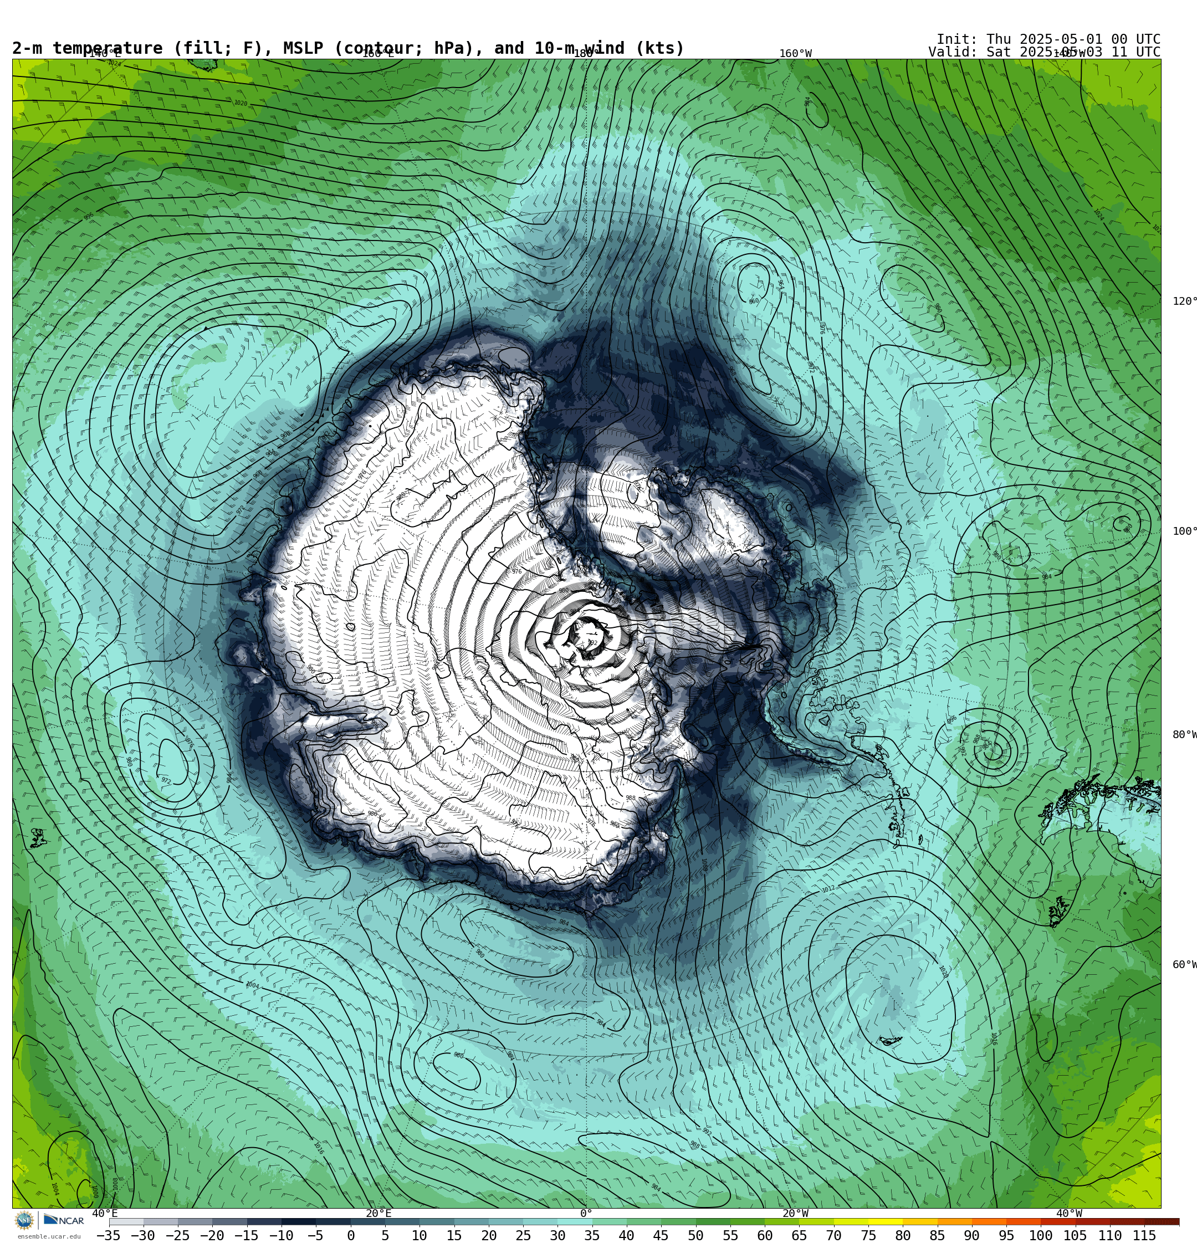Click the −5 colorbar tick label

tap(315, 1235)
